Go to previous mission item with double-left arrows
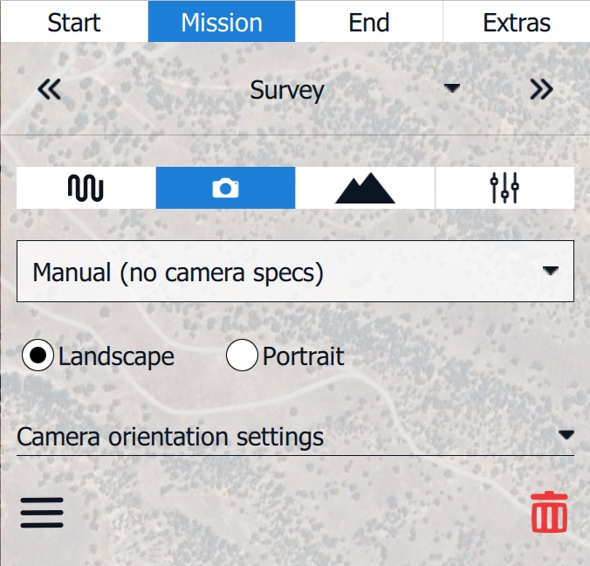 coord(50,90)
